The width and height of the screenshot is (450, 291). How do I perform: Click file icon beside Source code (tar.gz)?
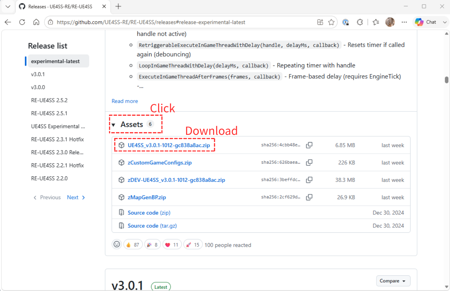coord(121,225)
